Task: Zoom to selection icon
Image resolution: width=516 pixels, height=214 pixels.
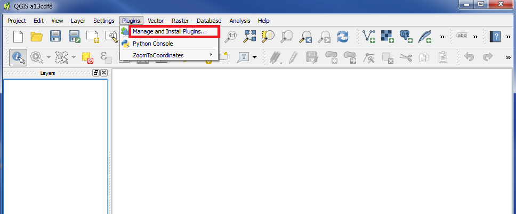Action: click(268, 36)
